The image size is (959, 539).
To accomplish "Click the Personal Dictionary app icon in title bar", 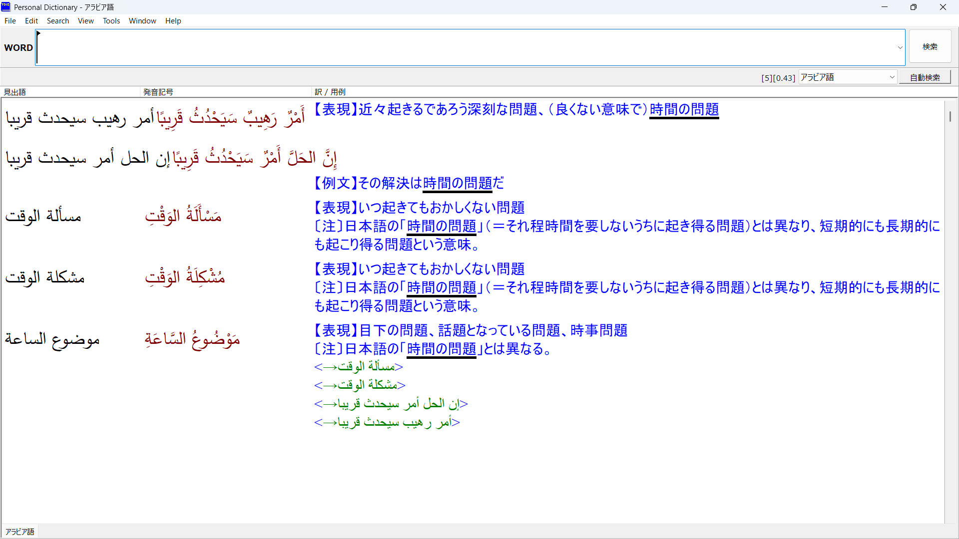I will tap(6, 7).
